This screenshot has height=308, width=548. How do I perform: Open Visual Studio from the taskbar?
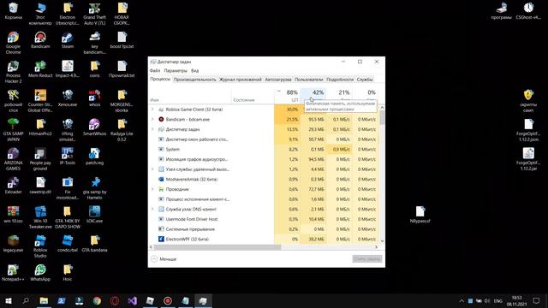click(132, 300)
